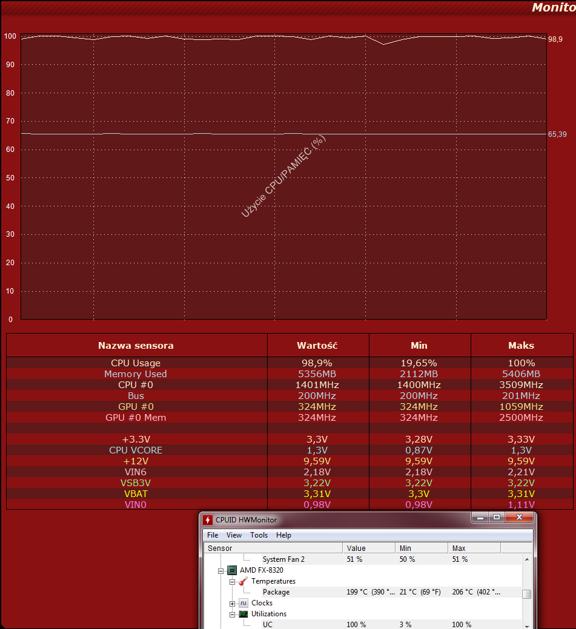The width and height of the screenshot is (576, 629).
Task: Click HWMonitor scrollbar down arrow
Action: pos(527,625)
